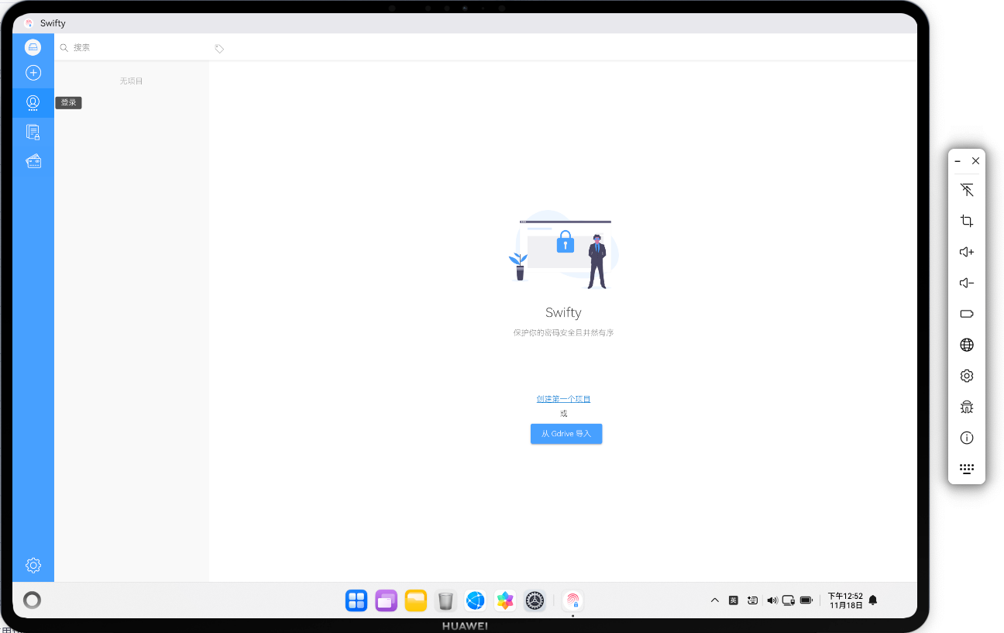Open the colorful gallery app in dock
The height and width of the screenshot is (633, 1004).
pos(505,600)
